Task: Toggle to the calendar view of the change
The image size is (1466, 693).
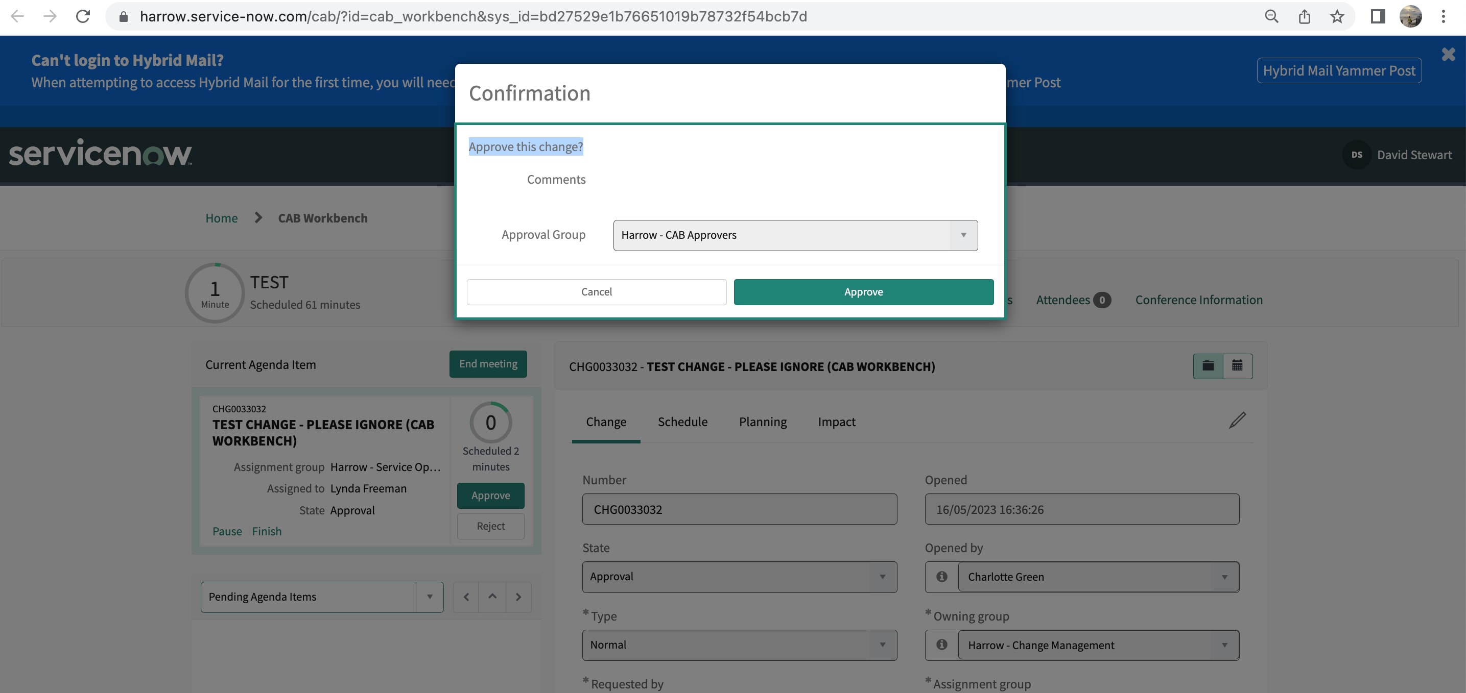Action: tap(1237, 365)
